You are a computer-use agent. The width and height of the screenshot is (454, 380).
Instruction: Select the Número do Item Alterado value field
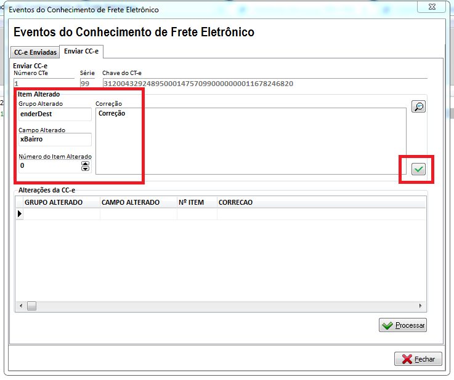[49, 165]
